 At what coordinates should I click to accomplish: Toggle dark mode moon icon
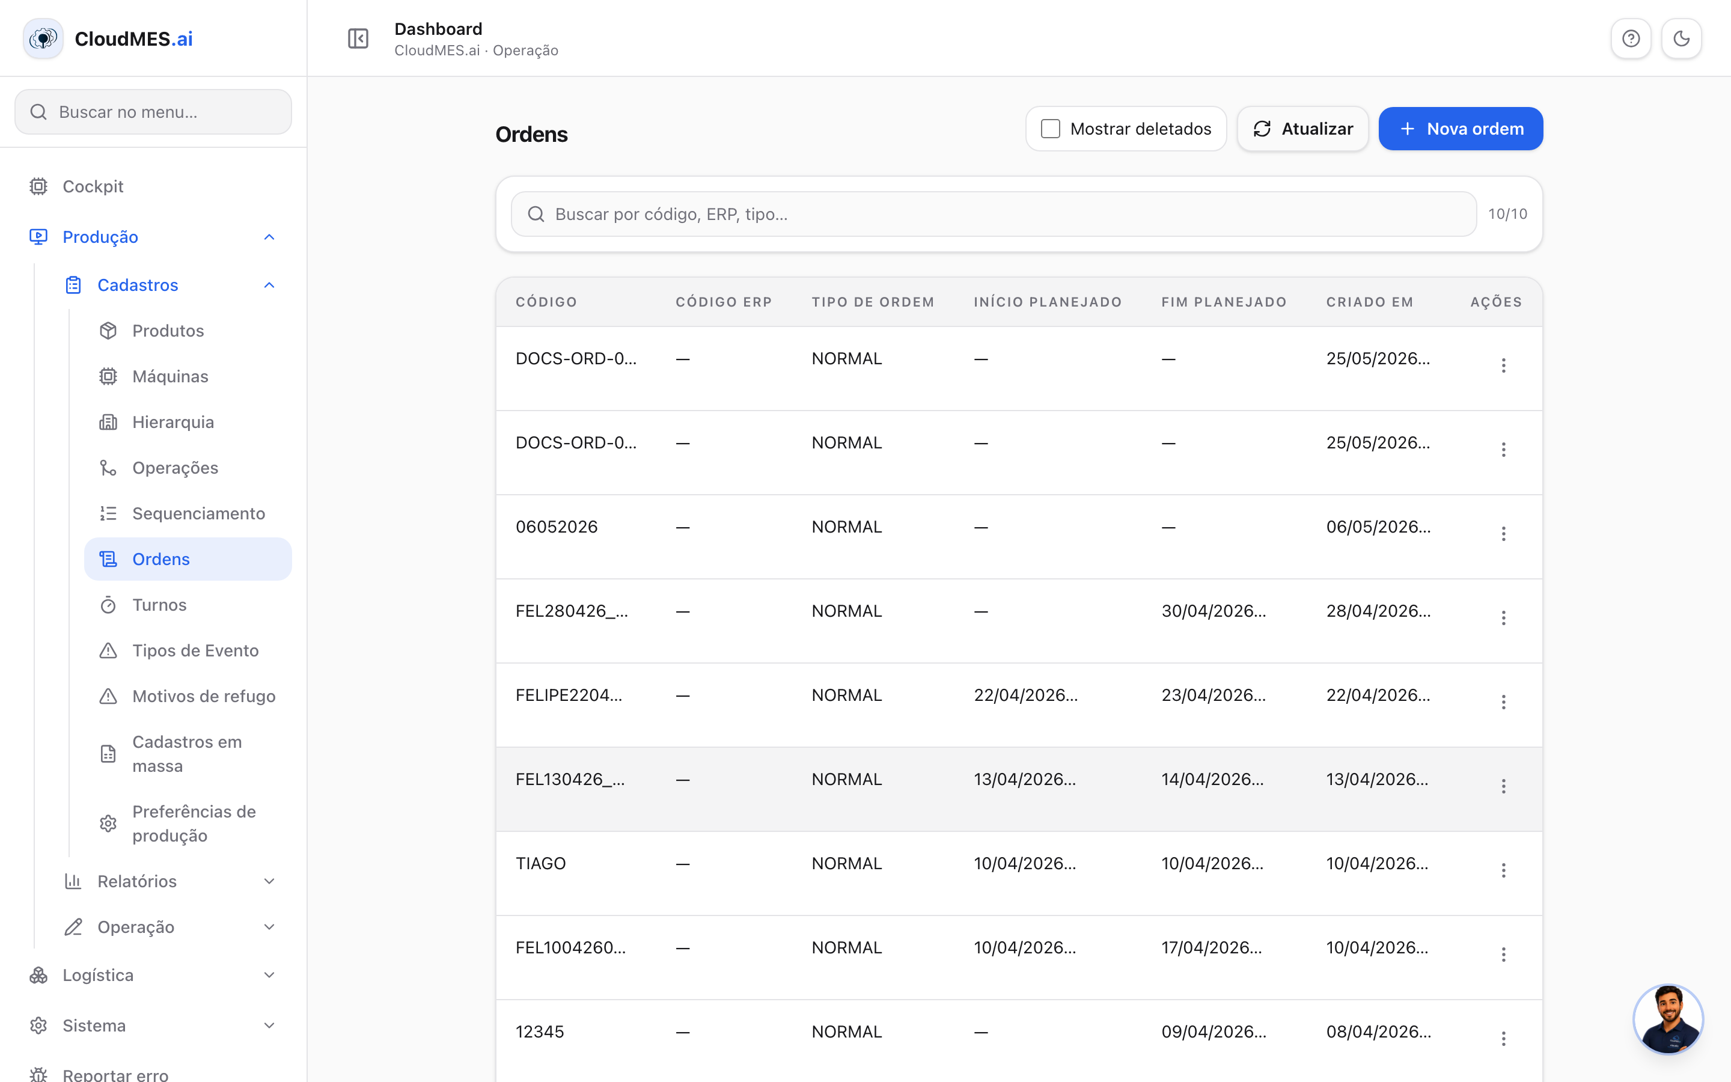click(x=1681, y=38)
